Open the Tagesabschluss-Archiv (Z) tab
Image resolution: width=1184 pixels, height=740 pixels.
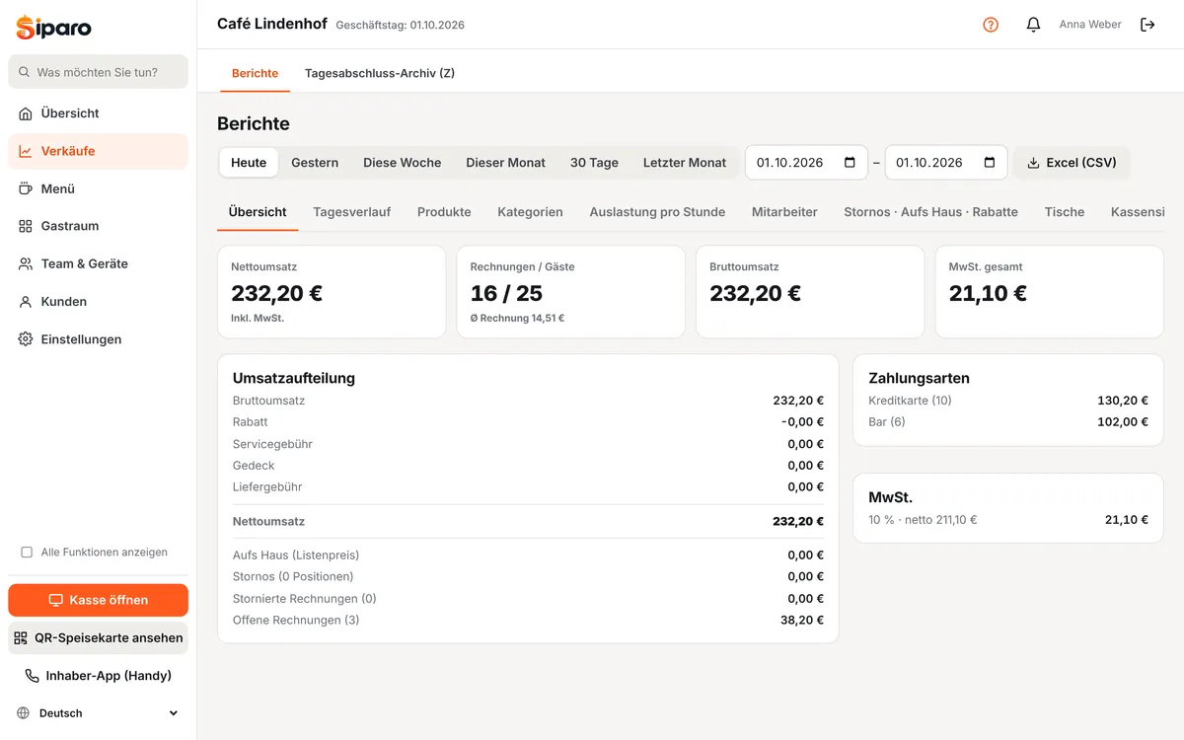(380, 73)
